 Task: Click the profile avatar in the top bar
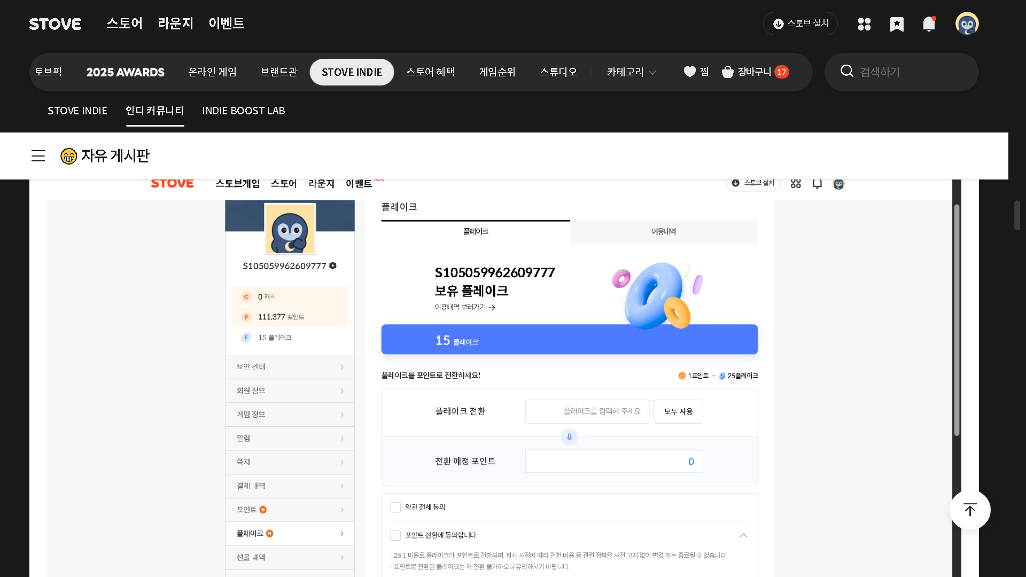click(x=967, y=24)
